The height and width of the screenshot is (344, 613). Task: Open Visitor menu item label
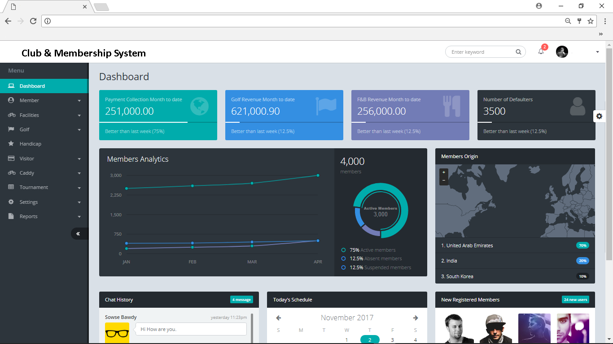tap(27, 159)
